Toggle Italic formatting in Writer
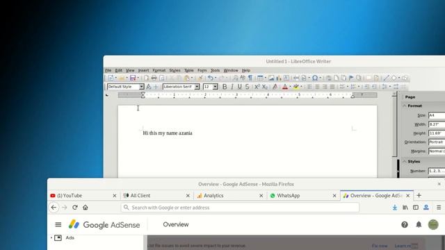445x250 pixels. (232, 87)
